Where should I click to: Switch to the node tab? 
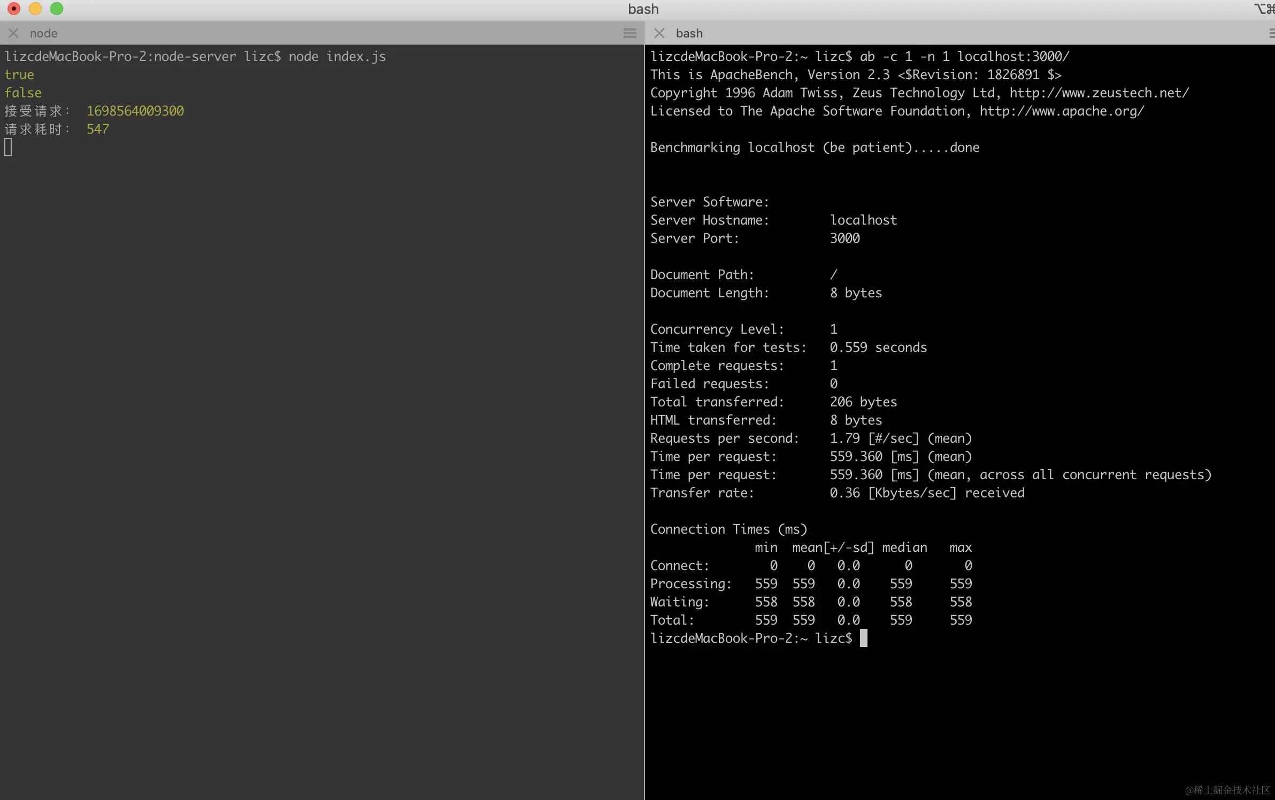[x=44, y=33]
